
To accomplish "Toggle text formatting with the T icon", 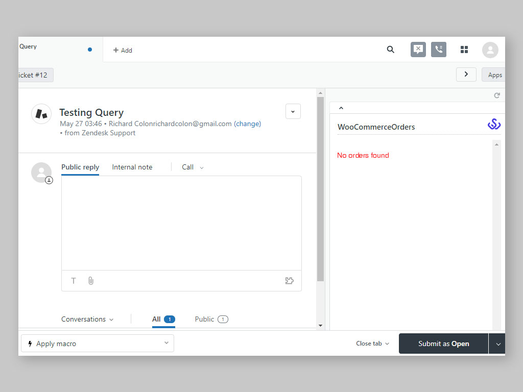I will tap(74, 281).
